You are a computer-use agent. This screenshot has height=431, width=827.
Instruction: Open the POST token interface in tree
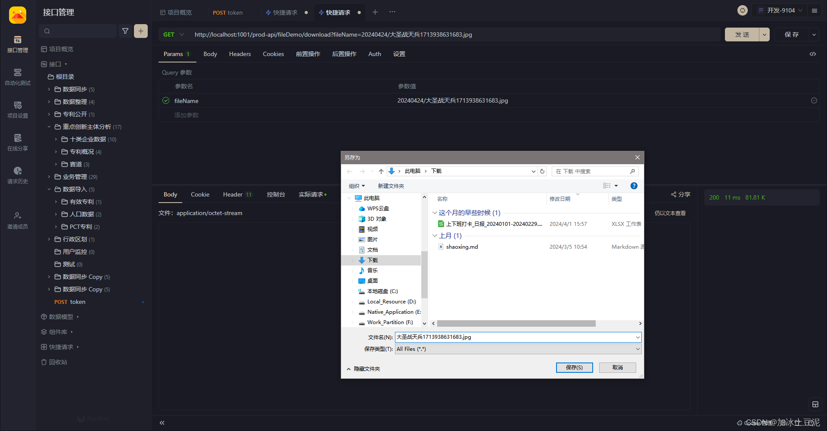point(70,302)
